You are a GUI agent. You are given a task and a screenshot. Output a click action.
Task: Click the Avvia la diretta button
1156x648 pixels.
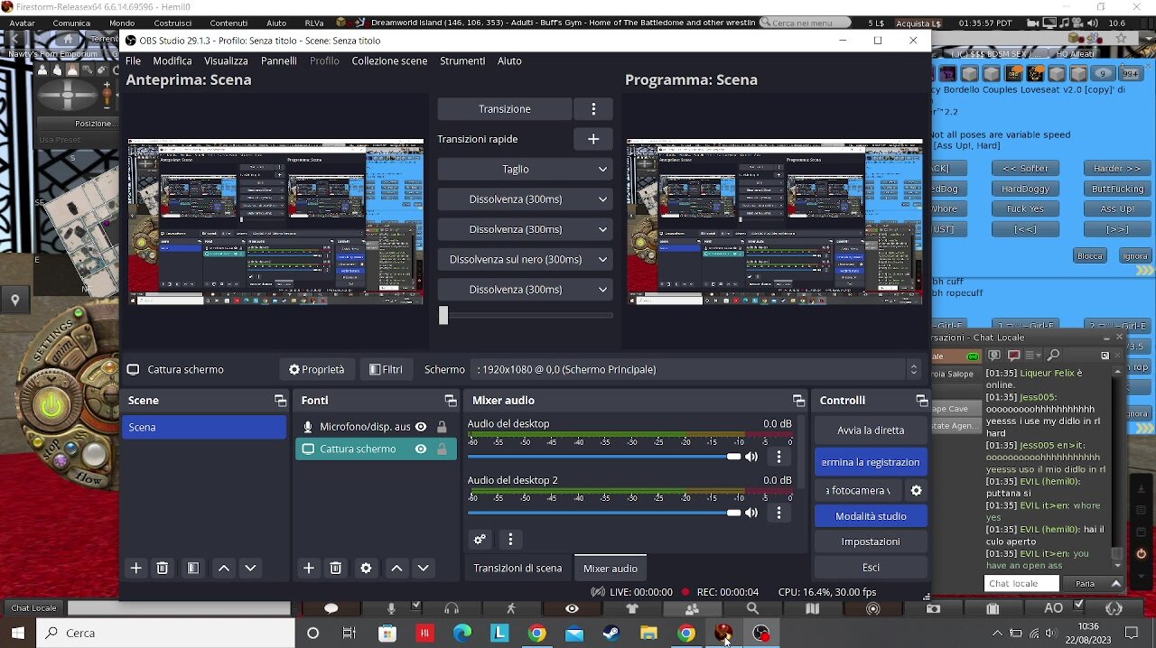tap(871, 430)
